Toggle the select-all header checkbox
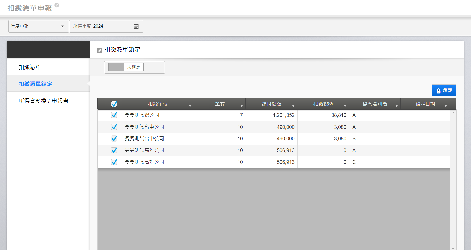The width and height of the screenshot is (471, 250). (x=114, y=104)
